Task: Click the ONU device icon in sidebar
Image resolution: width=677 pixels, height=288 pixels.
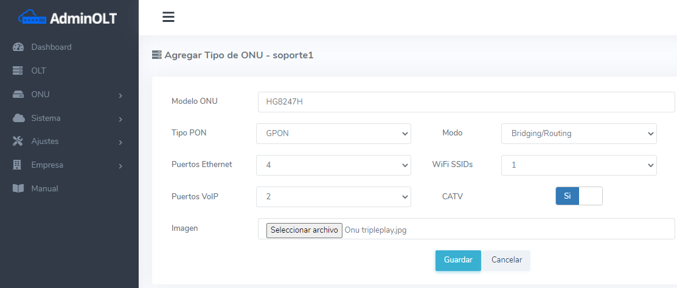Action: click(x=18, y=95)
